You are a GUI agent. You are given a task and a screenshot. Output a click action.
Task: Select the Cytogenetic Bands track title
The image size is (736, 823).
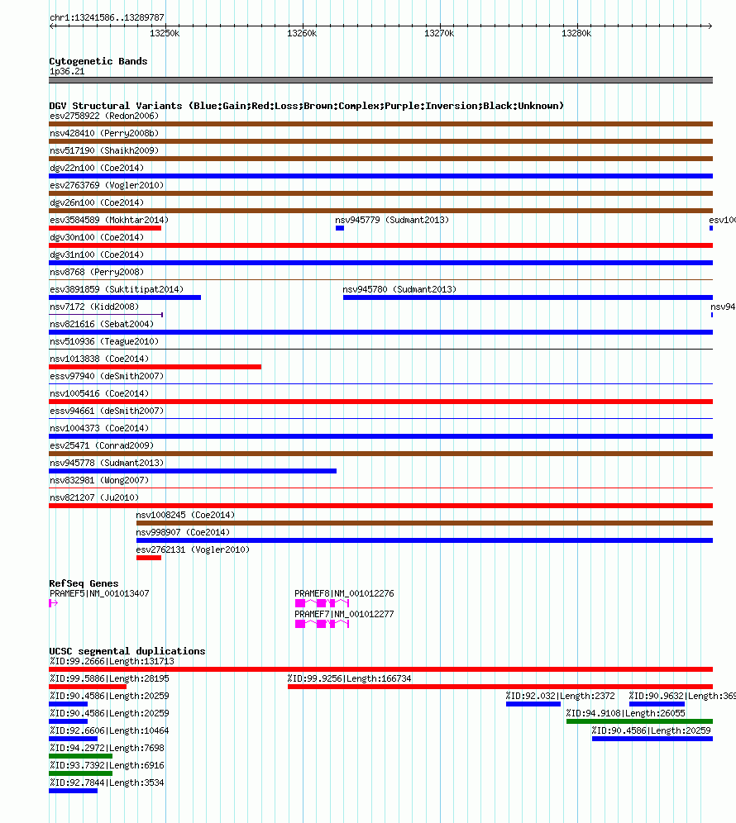98,61
